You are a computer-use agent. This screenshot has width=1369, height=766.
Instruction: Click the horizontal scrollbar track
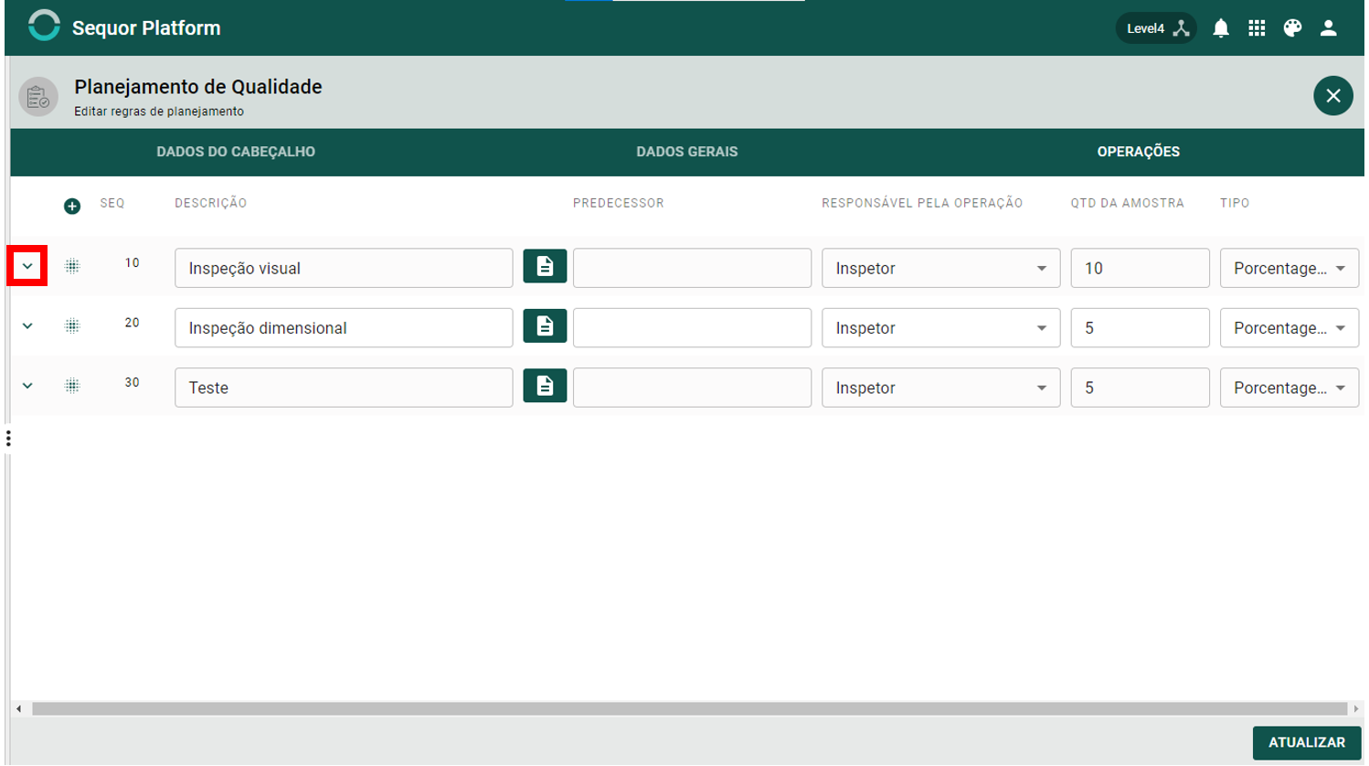coord(689,708)
